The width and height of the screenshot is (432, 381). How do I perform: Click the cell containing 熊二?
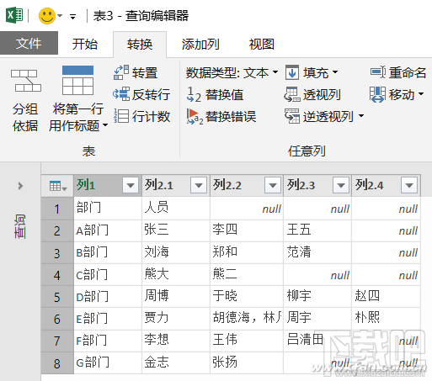pyautogui.click(x=247, y=275)
